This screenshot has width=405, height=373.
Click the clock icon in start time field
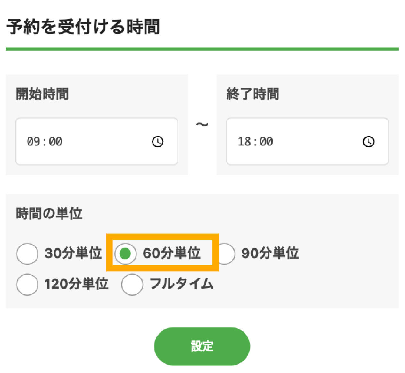coord(158,142)
